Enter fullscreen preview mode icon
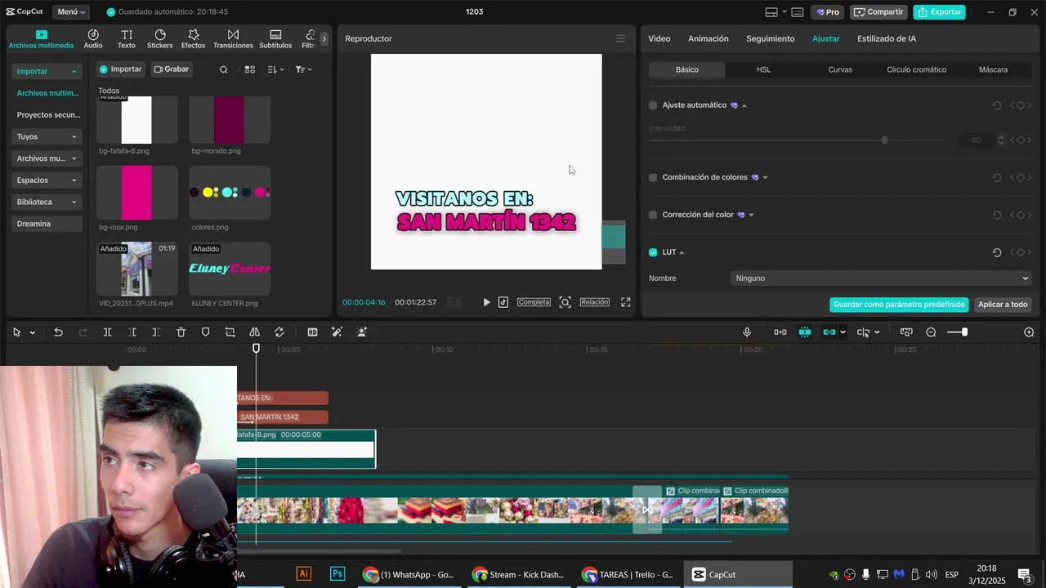Viewport: 1046px width, 588px height. pyautogui.click(x=625, y=302)
